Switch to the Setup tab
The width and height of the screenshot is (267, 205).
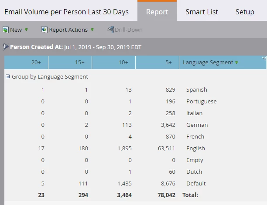pos(245,12)
